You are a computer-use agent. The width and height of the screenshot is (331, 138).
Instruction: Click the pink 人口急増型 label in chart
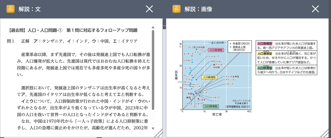(x=216, y=50)
